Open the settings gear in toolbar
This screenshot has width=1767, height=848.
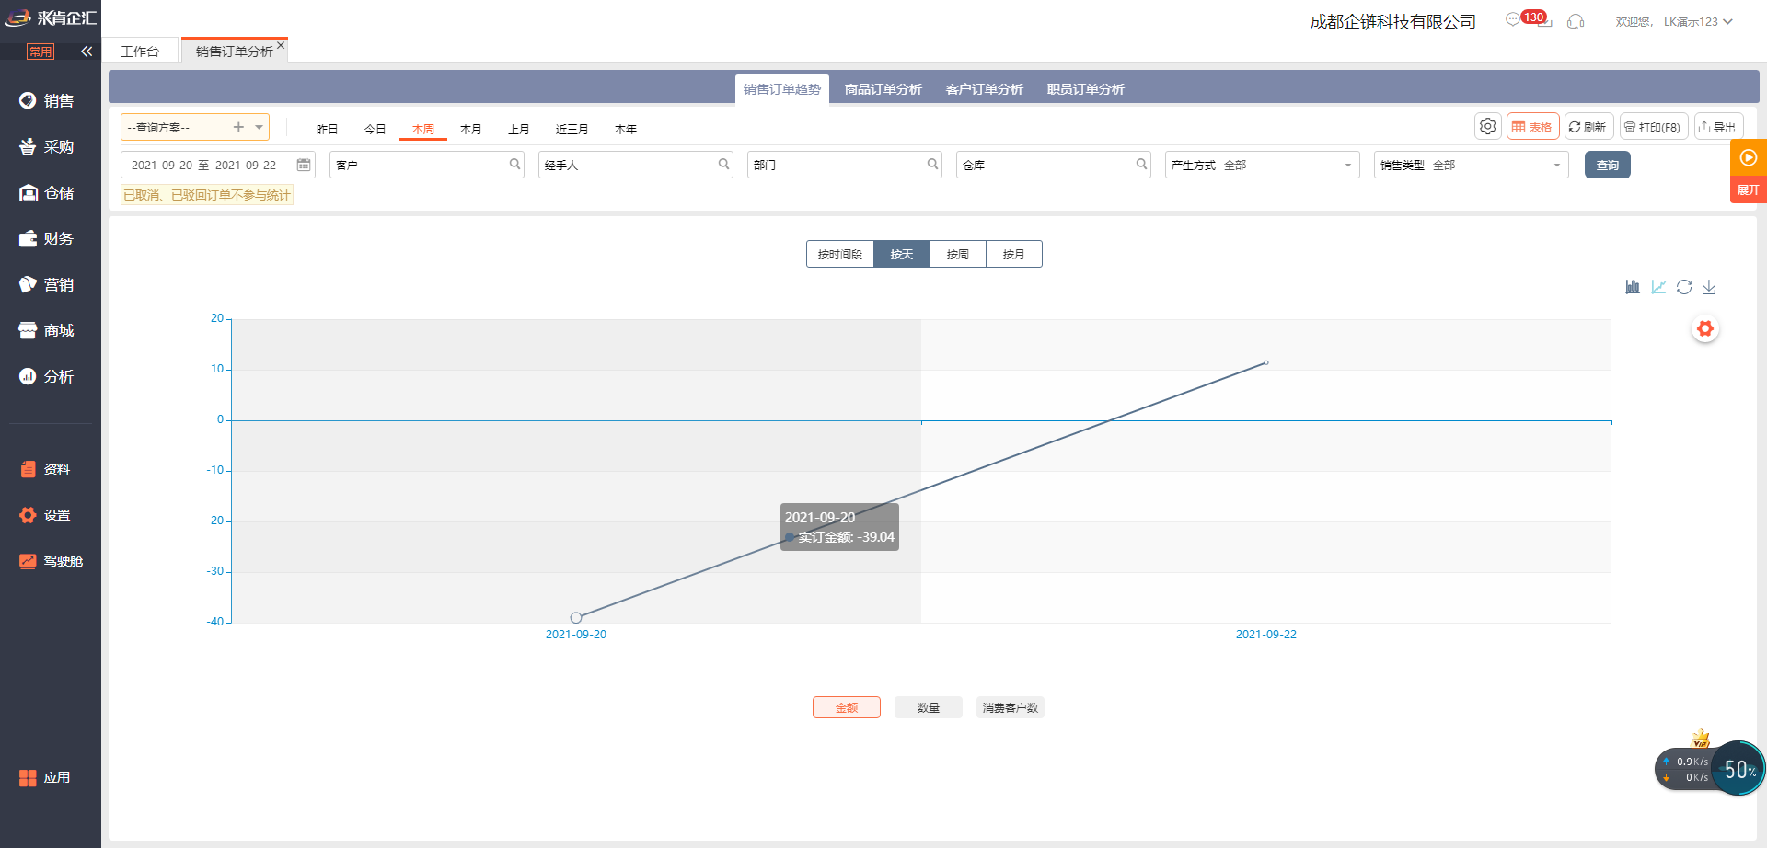pyautogui.click(x=1487, y=127)
